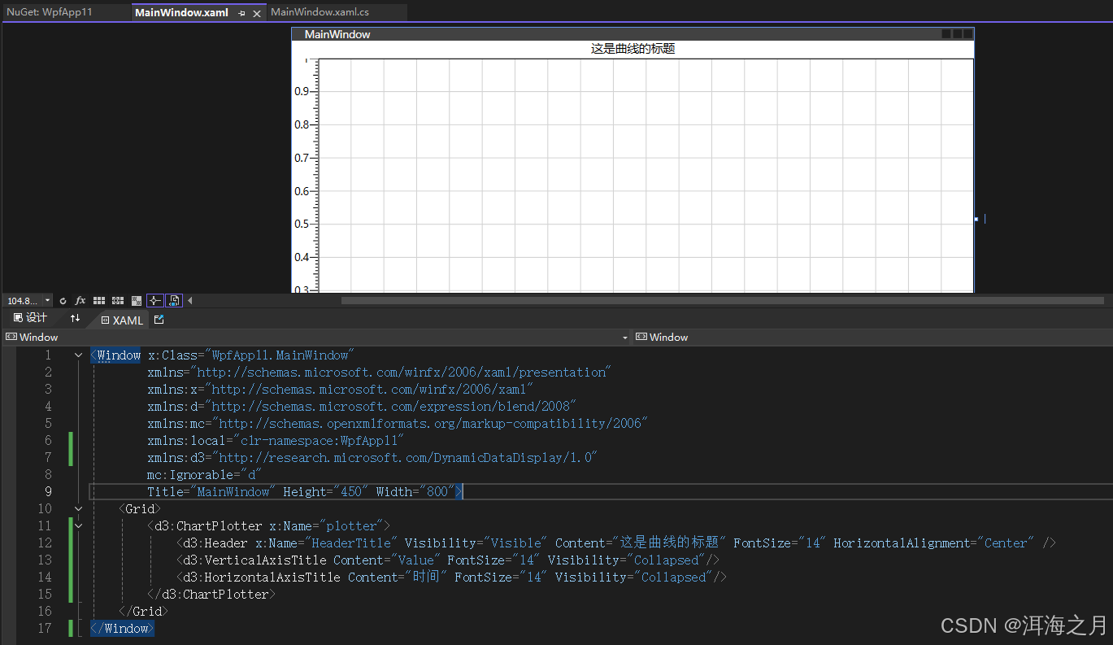
Task: Open the zoom level dropdown
Action: [47, 301]
